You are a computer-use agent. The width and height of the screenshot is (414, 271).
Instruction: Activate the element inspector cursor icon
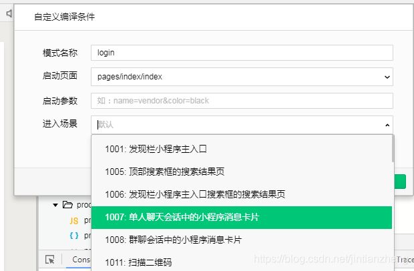point(49,260)
